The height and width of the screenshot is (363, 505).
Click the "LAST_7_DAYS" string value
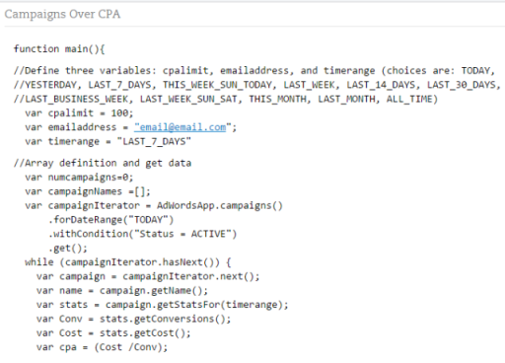[x=154, y=141]
